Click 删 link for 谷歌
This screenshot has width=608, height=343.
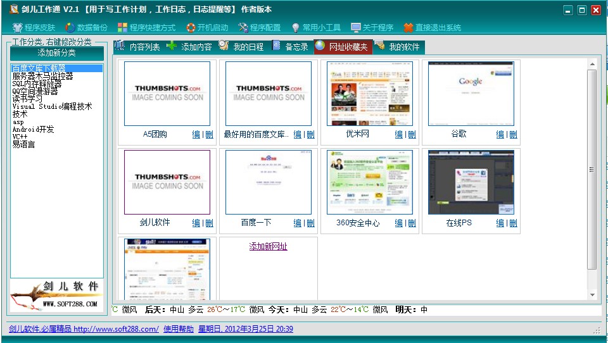click(x=514, y=135)
